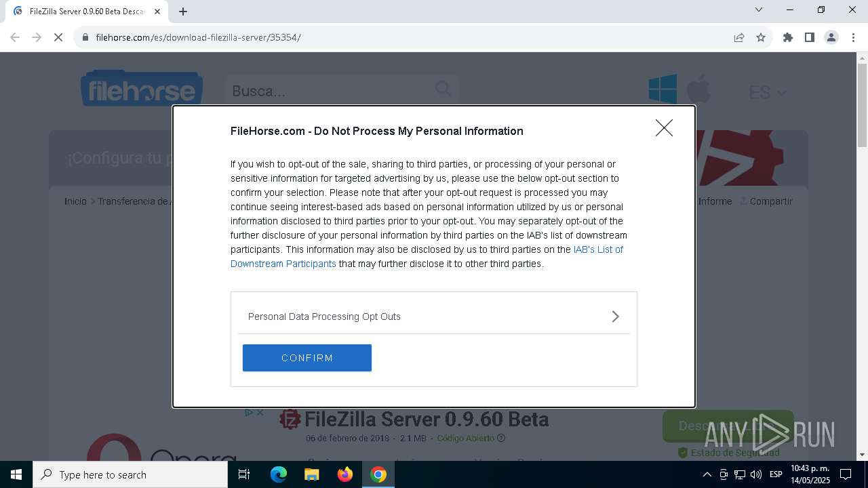This screenshot has height=488, width=868.
Task: Close the FileZilla Server browser tab
Action: click(x=157, y=11)
